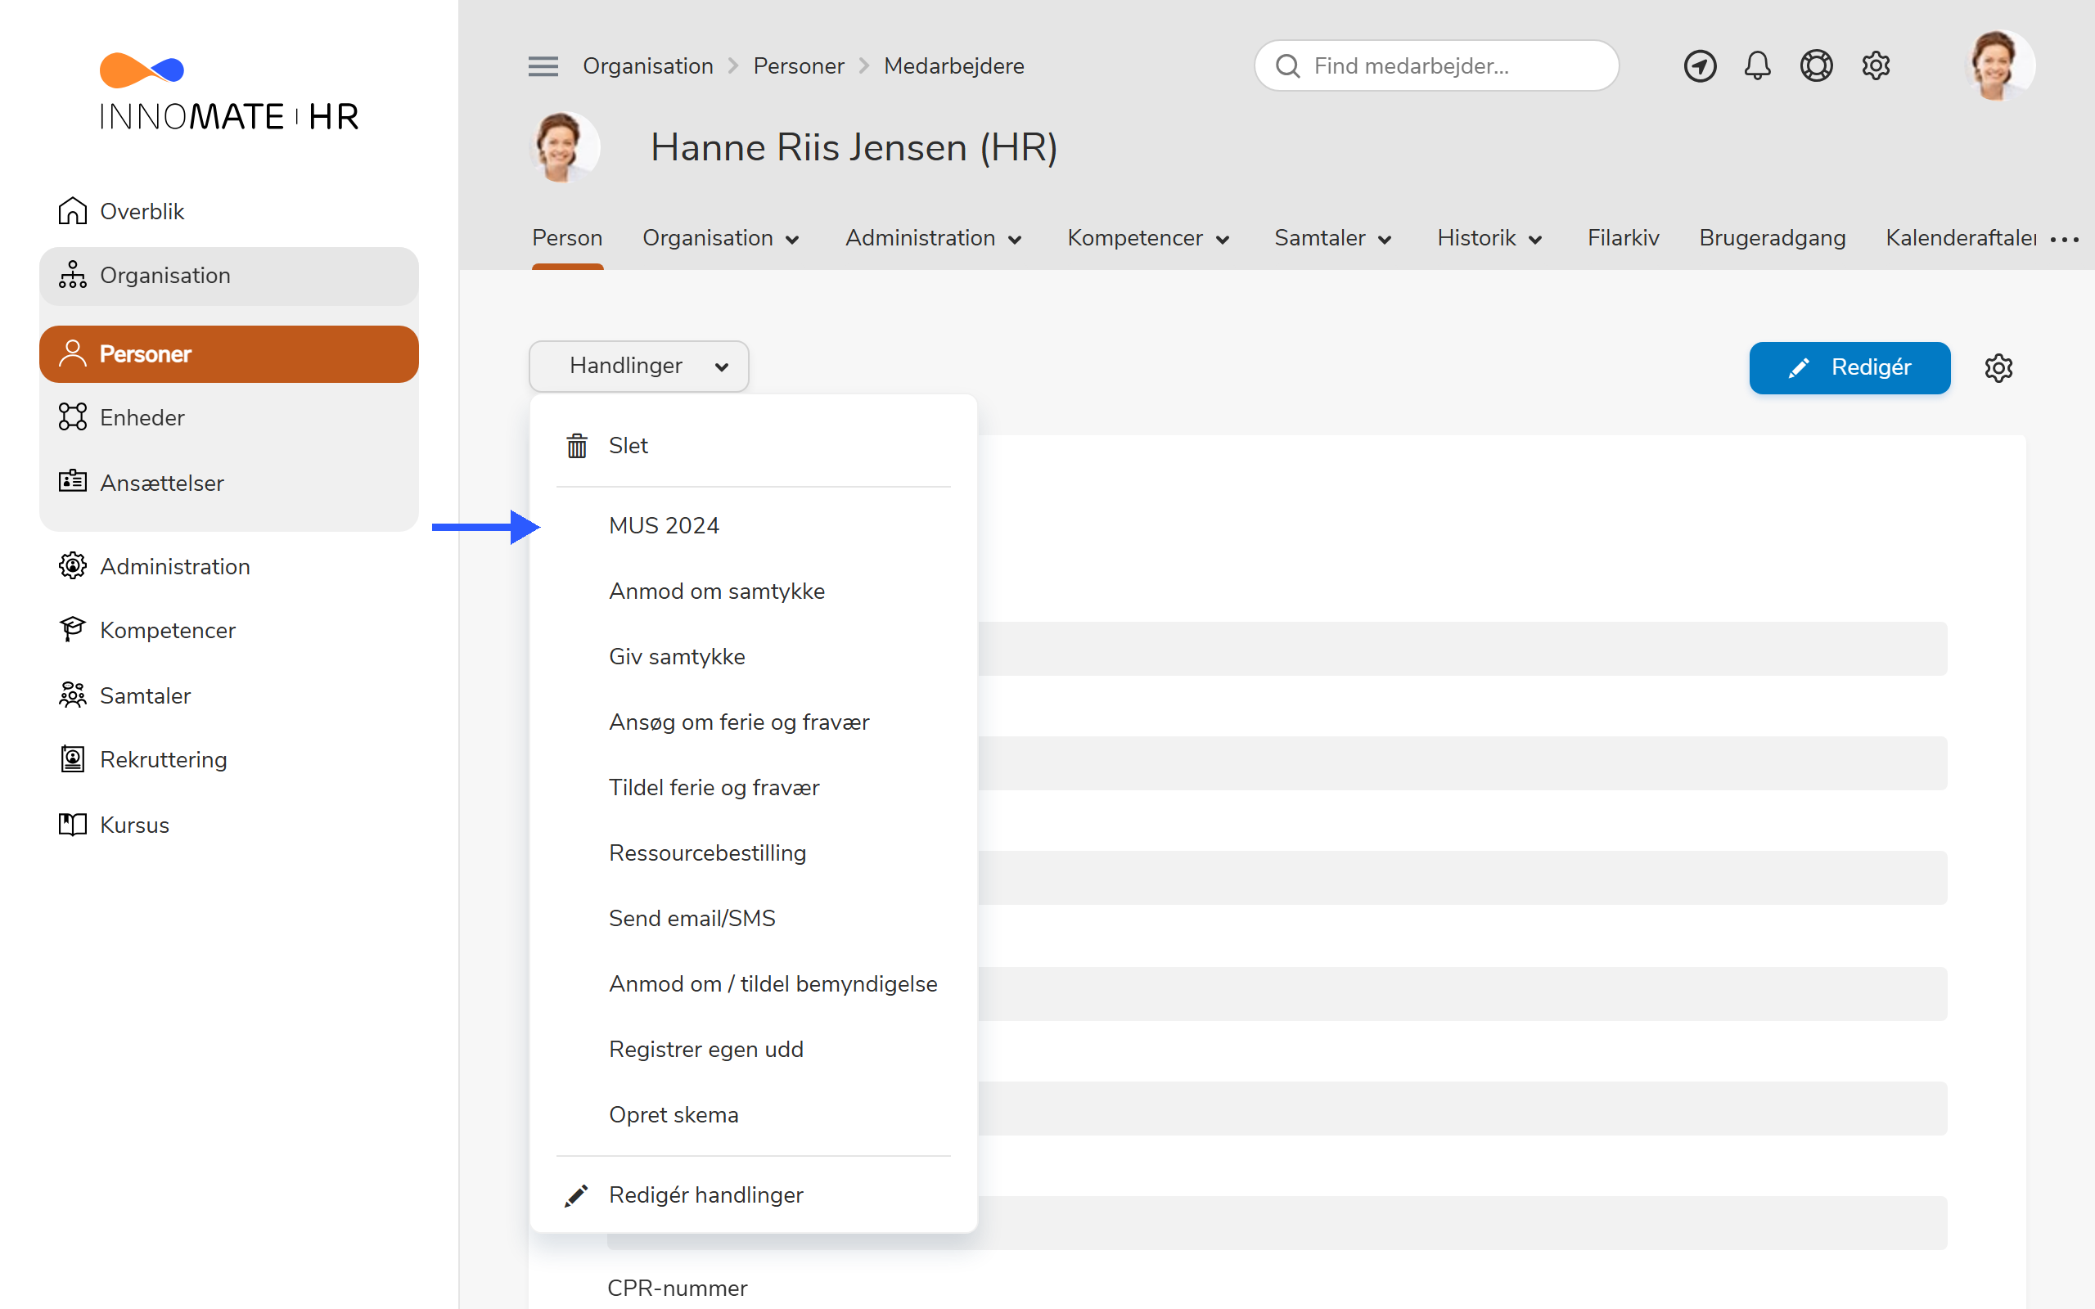Image resolution: width=2095 pixels, height=1309 pixels.
Task: Click the compass navigation icon
Action: (1700, 65)
